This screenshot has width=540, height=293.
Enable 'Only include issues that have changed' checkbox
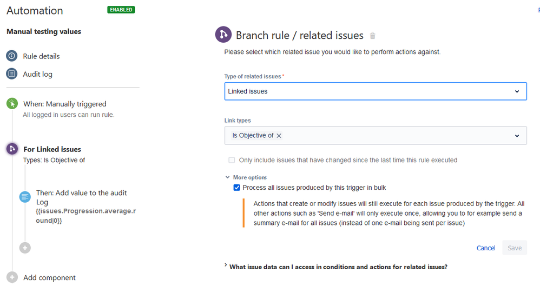click(232, 160)
